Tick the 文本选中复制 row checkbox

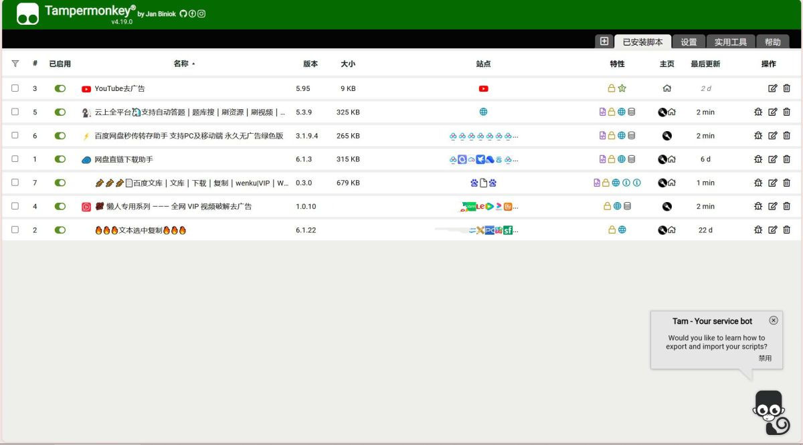(15, 230)
